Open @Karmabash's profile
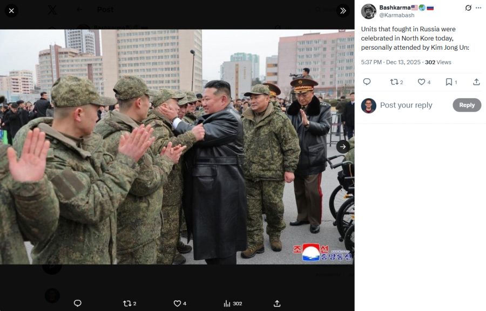This screenshot has height=311, width=486. click(x=397, y=15)
